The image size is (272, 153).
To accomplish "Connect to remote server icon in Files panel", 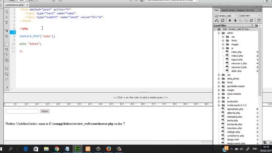I will coord(217,20).
